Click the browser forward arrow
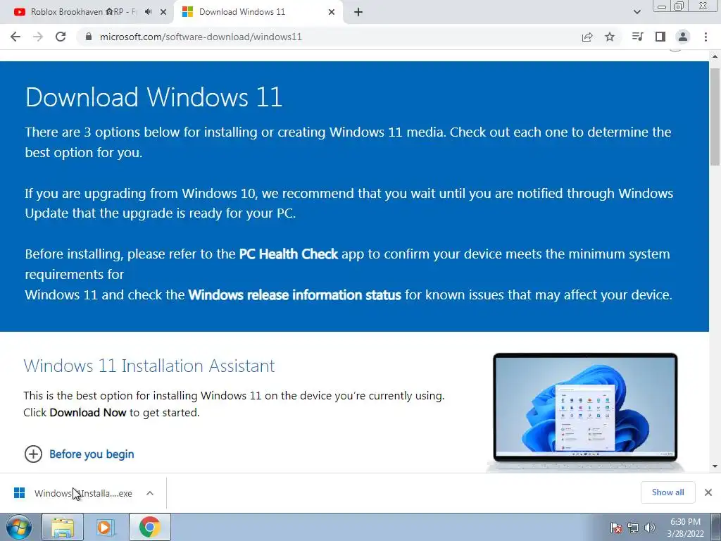The image size is (721, 541). pos(38,37)
